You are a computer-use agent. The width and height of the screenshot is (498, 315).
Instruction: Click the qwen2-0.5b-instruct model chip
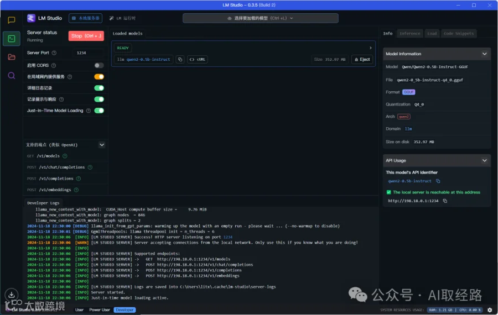point(143,59)
